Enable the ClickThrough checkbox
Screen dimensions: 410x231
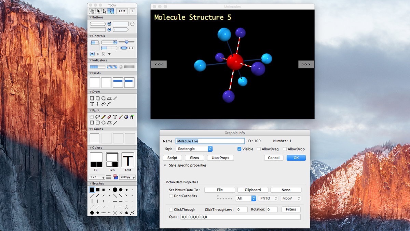click(171, 209)
